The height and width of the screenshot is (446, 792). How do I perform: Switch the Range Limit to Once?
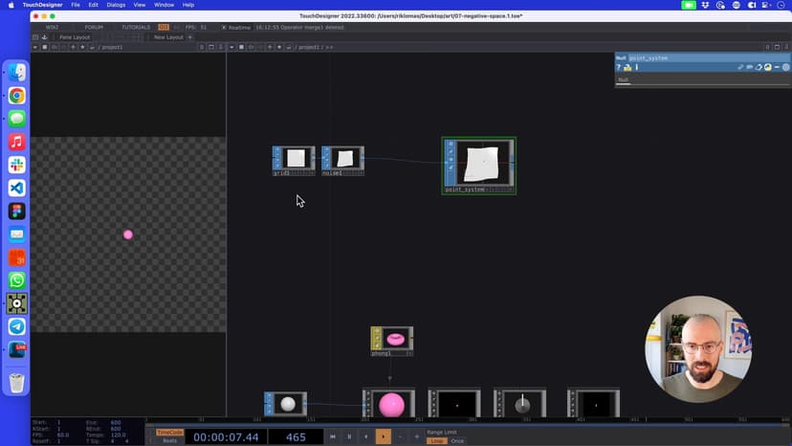coord(457,441)
